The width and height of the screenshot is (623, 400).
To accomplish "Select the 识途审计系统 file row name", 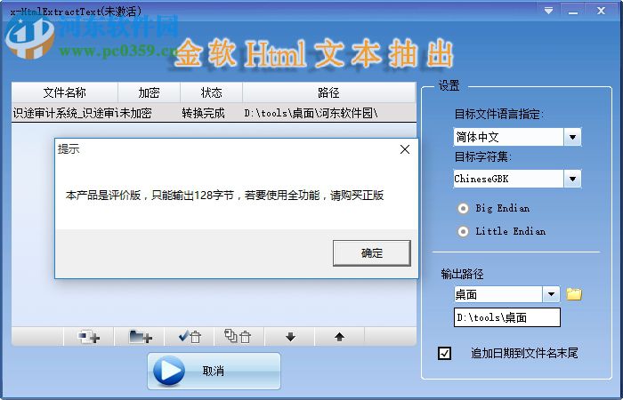I will click(x=65, y=113).
